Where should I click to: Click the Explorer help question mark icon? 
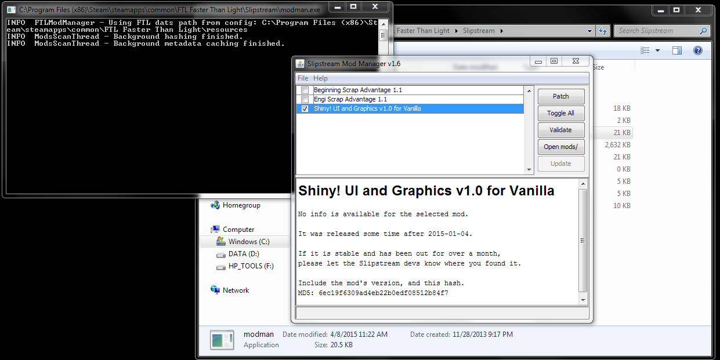[x=698, y=51]
